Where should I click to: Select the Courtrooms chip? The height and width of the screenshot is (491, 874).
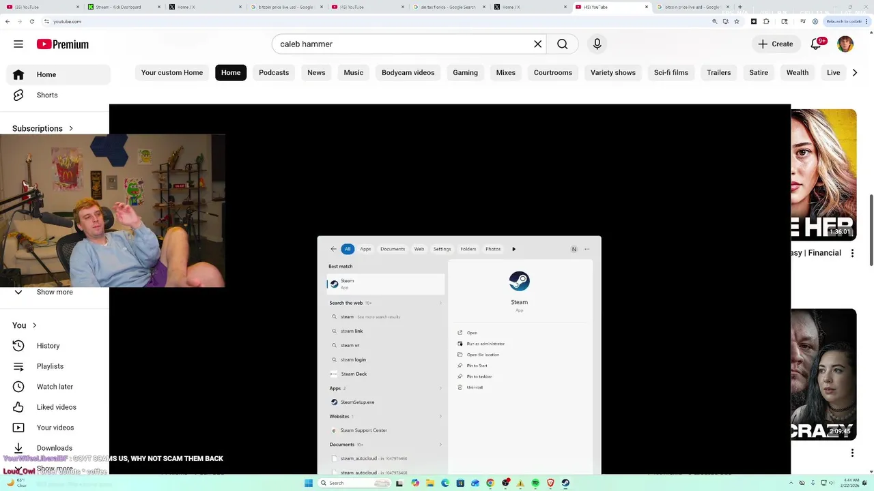click(553, 73)
